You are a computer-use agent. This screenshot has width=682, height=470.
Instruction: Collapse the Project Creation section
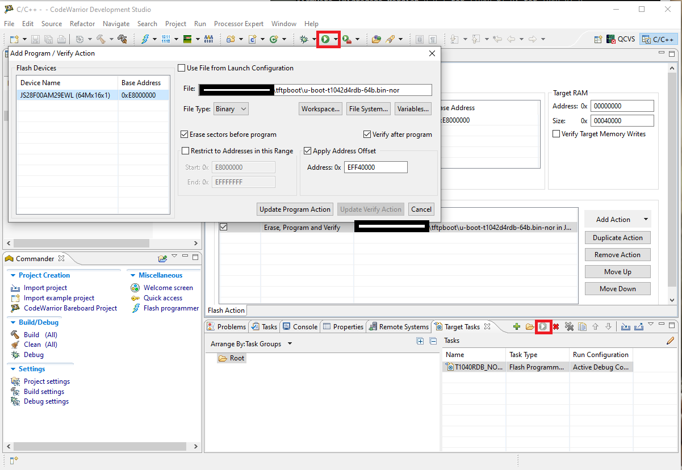coord(13,275)
